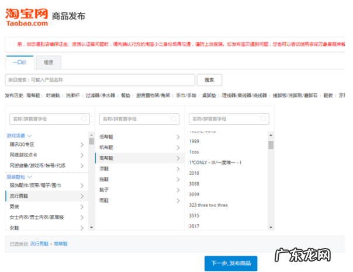Open 厨房置物架/角架 from the publish history
This screenshot has height=272, width=353.
[153, 96]
